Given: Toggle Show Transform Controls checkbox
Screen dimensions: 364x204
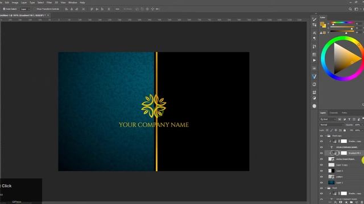Looking at the screenshot, I should (35, 9).
